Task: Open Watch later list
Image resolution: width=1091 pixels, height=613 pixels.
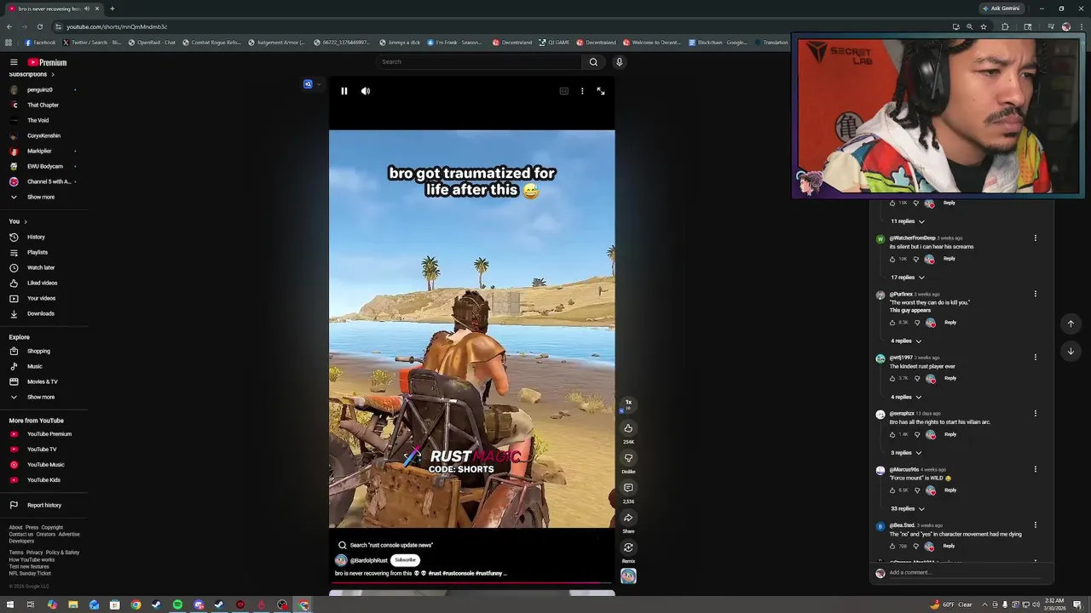Action: [x=41, y=267]
